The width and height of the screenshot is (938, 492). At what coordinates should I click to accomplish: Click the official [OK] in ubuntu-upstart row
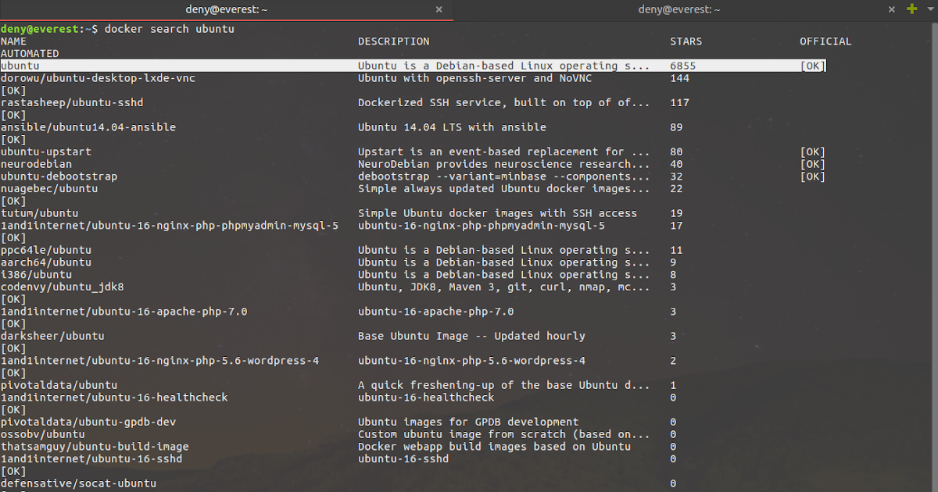pos(812,152)
